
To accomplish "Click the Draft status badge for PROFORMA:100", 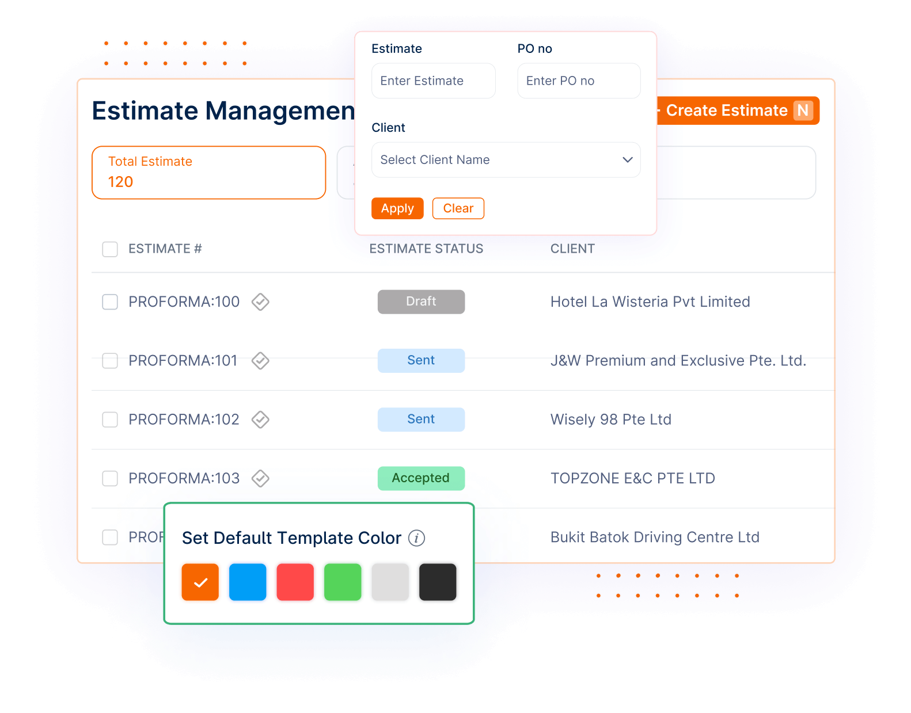I will point(421,302).
